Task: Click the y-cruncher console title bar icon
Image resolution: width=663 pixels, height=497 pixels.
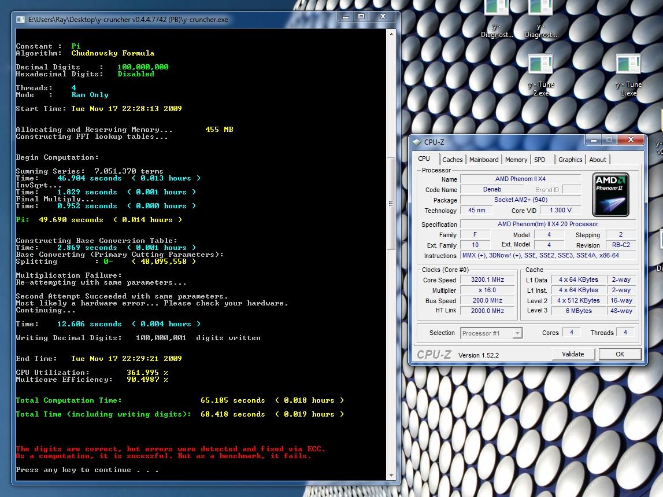Action: pyautogui.click(x=21, y=19)
